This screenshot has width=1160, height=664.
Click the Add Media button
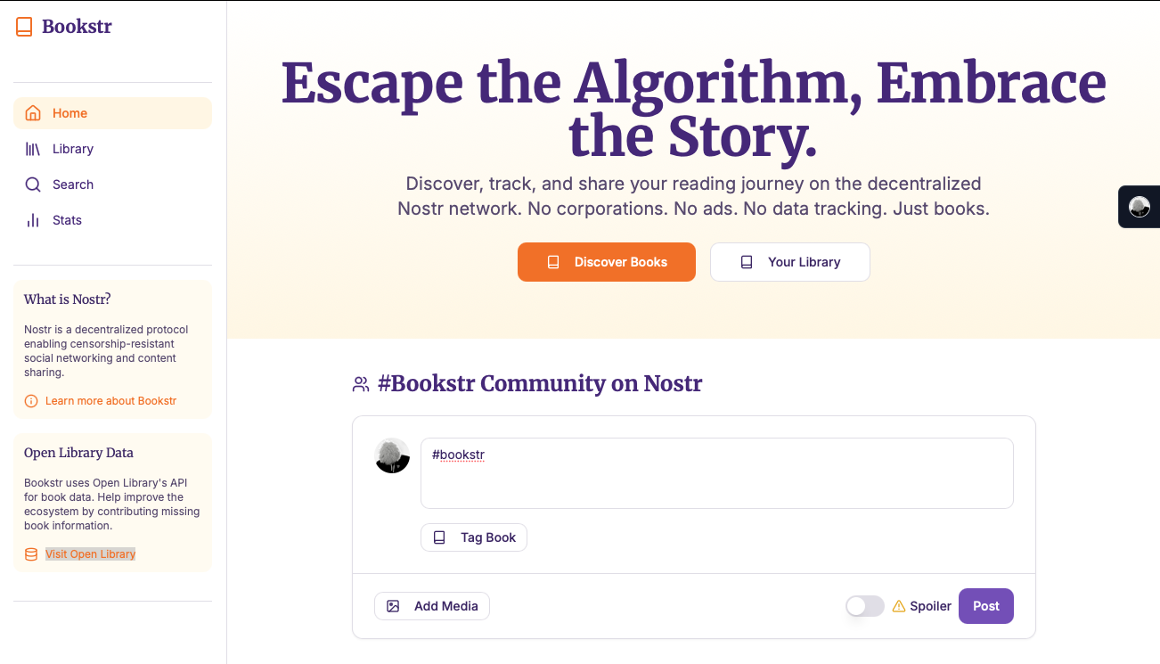point(432,606)
